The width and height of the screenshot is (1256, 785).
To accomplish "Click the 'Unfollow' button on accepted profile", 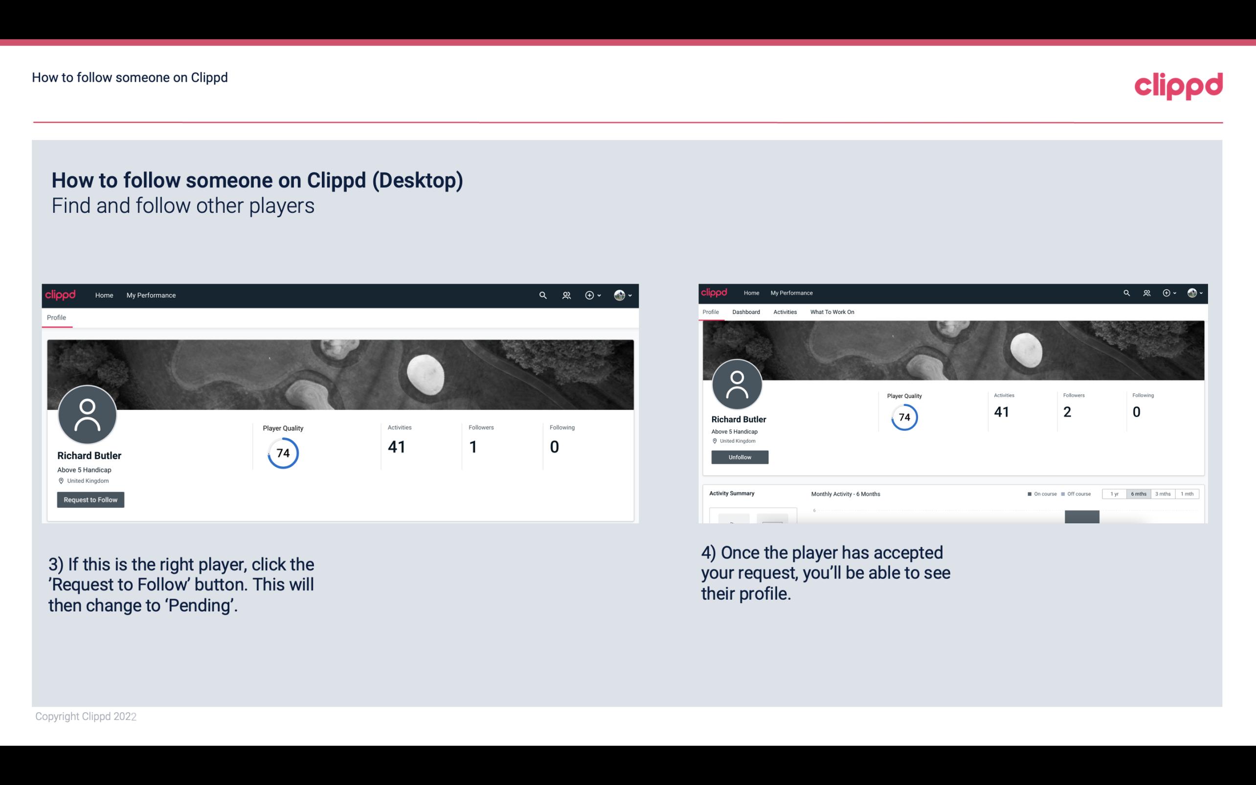I will tap(740, 457).
